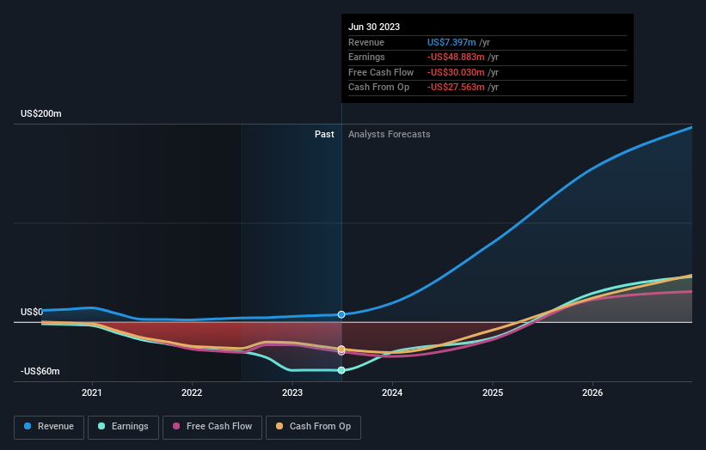Click the 2024 x-axis label
The image size is (706, 450).
(392, 392)
